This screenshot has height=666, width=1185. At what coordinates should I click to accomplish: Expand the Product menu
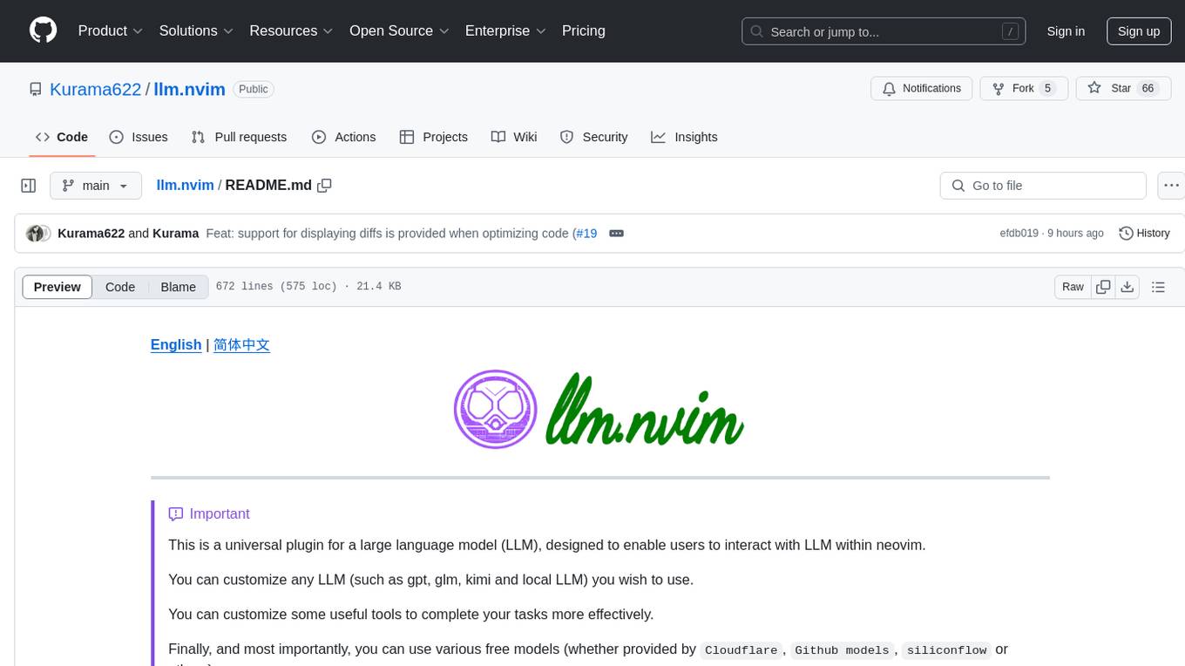pos(111,31)
